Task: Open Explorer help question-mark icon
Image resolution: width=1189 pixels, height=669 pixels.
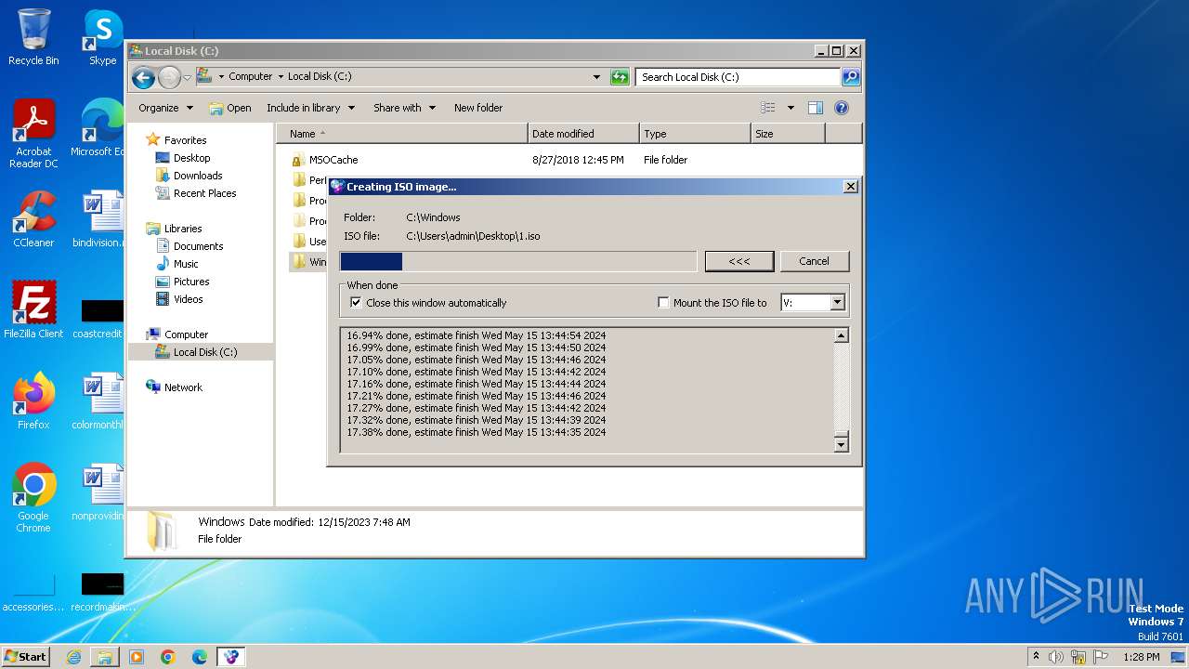Action: click(x=842, y=108)
